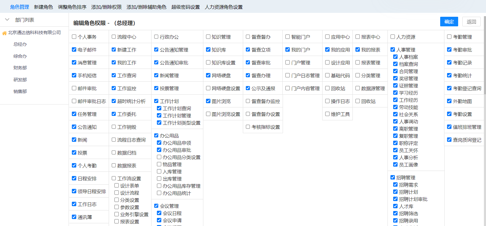Uncheck the 电子邮件 checkbox
This screenshot has height=226, width=486.
pyautogui.click(x=74, y=50)
